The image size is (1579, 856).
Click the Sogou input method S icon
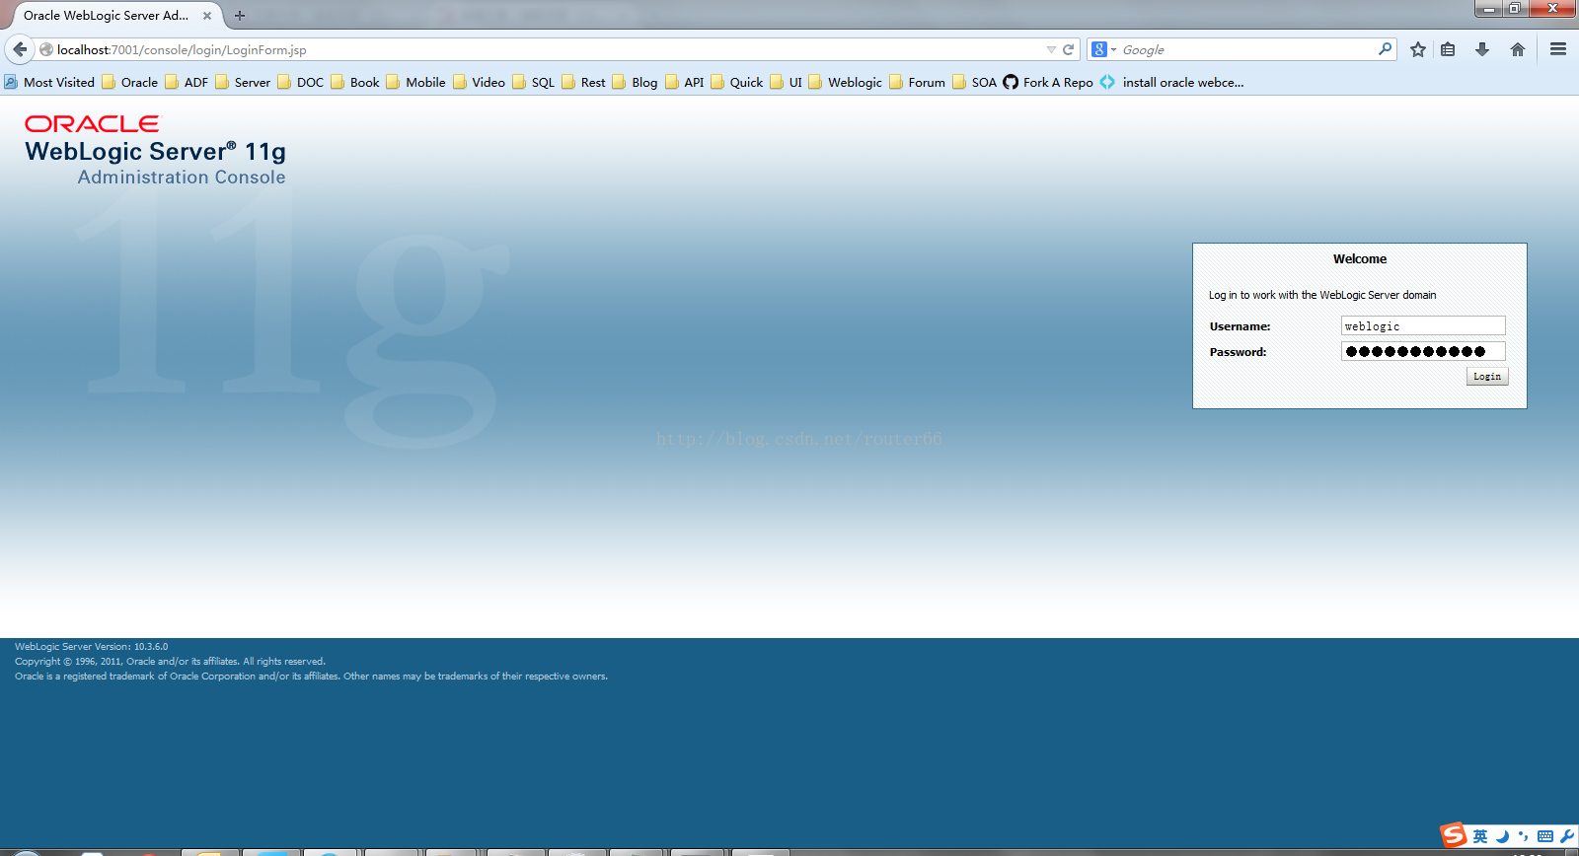[1454, 835]
